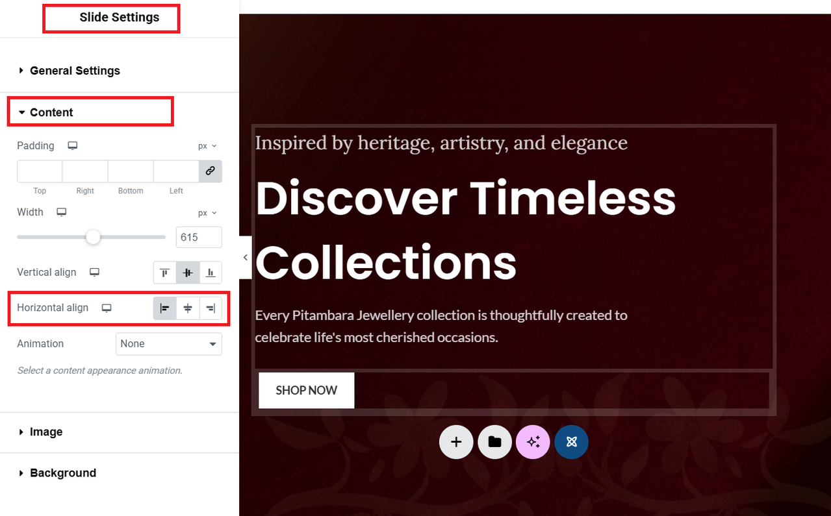Set horizontal align to left
Image resolution: width=831 pixels, height=516 pixels.
pyautogui.click(x=165, y=308)
